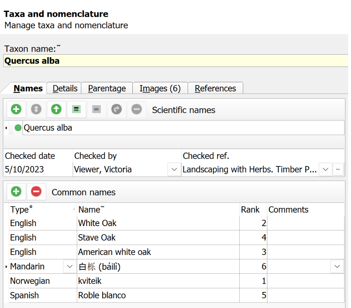Select the kviteik name cell

pos(158,281)
